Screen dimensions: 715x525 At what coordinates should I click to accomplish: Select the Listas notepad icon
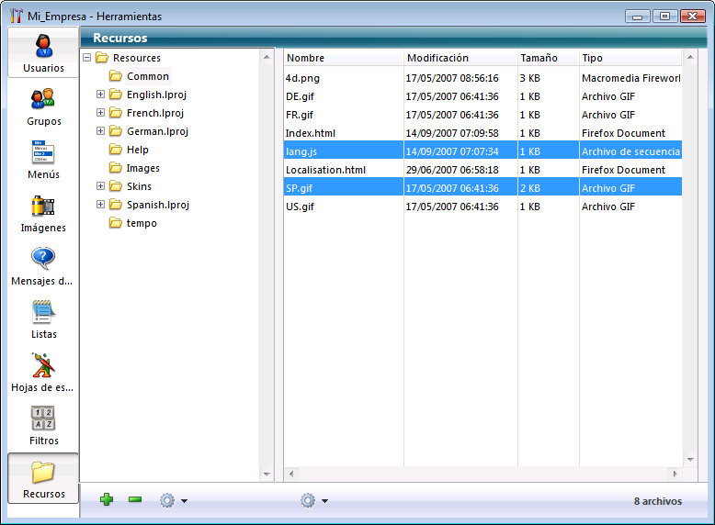(x=43, y=312)
